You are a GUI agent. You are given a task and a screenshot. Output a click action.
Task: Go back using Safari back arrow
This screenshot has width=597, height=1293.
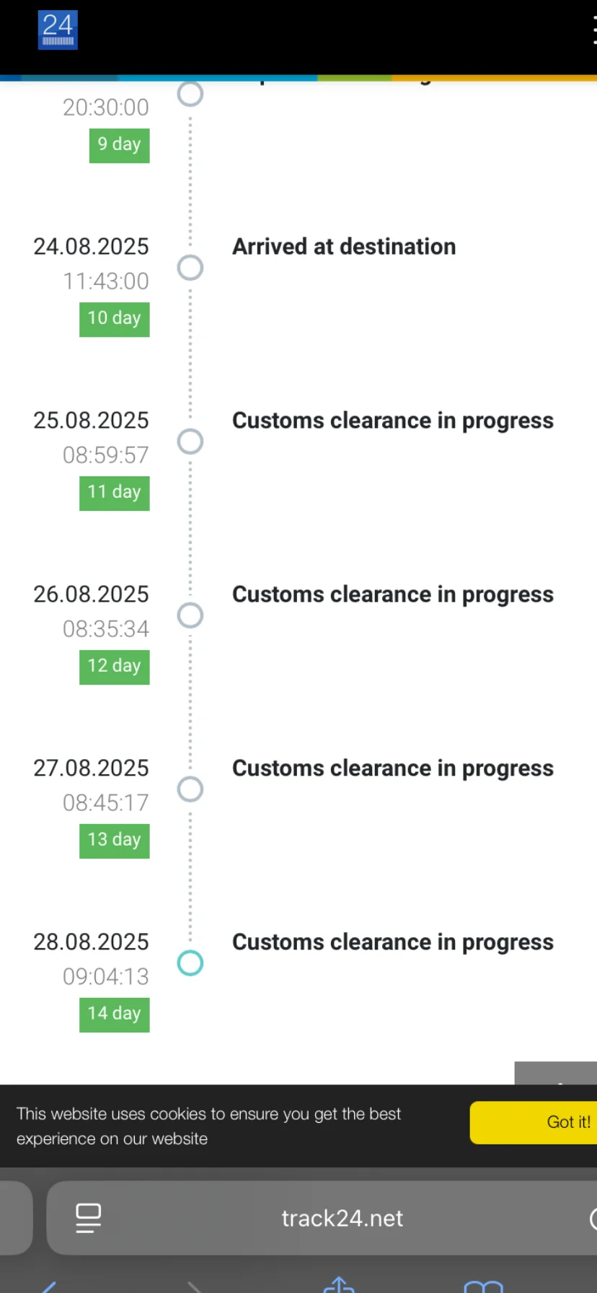[49, 1286]
